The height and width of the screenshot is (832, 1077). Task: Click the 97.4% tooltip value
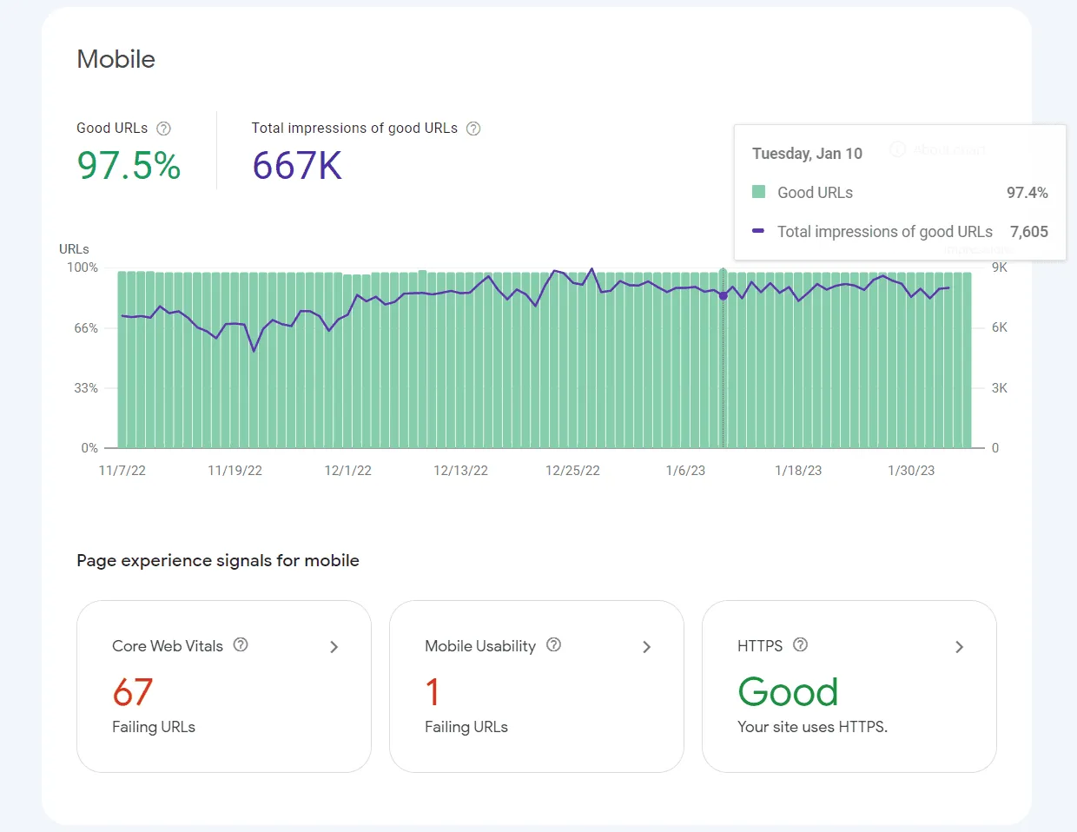tap(1027, 193)
